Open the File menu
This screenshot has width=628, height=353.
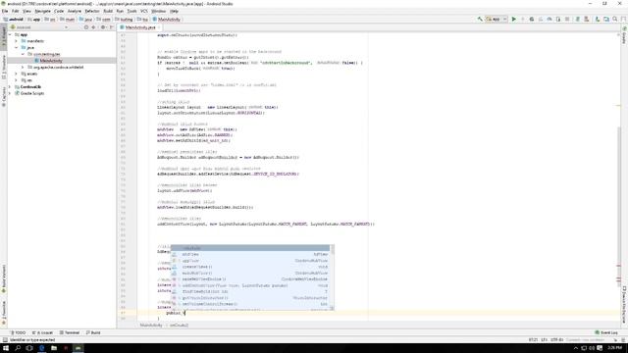5,11
